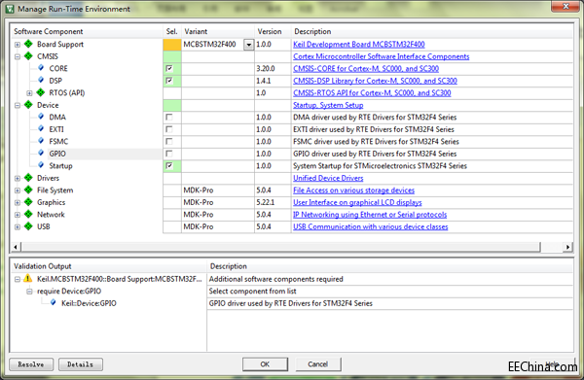The height and width of the screenshot is (380, 584).
Task: Click the Resolve button
Action: tap(31, 364)
